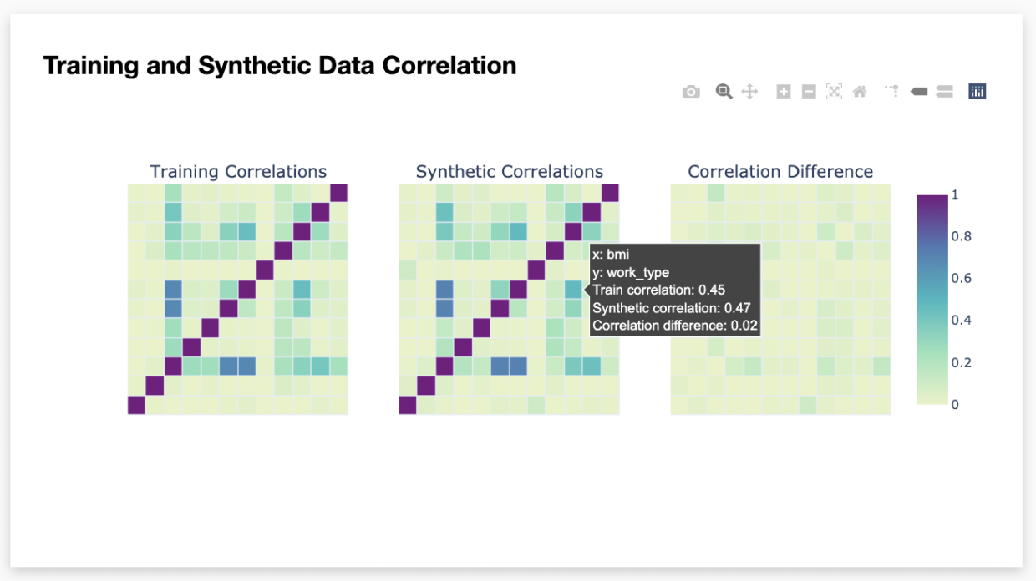The height and width of the screenshot is (581, 1036).
Task: Click the Zoom in plus icon
Action: tap(784, 92)
